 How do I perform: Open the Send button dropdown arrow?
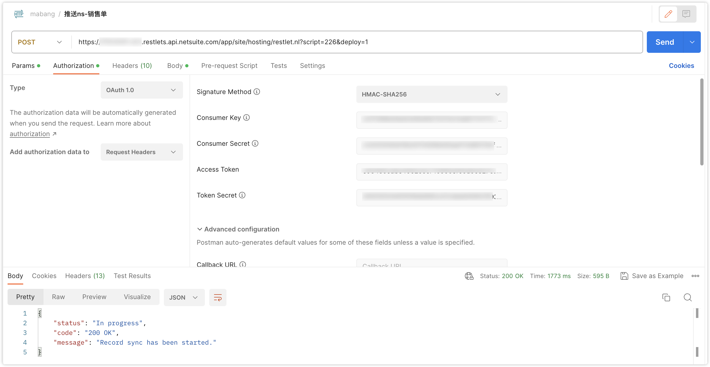click(x=692, y=42)
